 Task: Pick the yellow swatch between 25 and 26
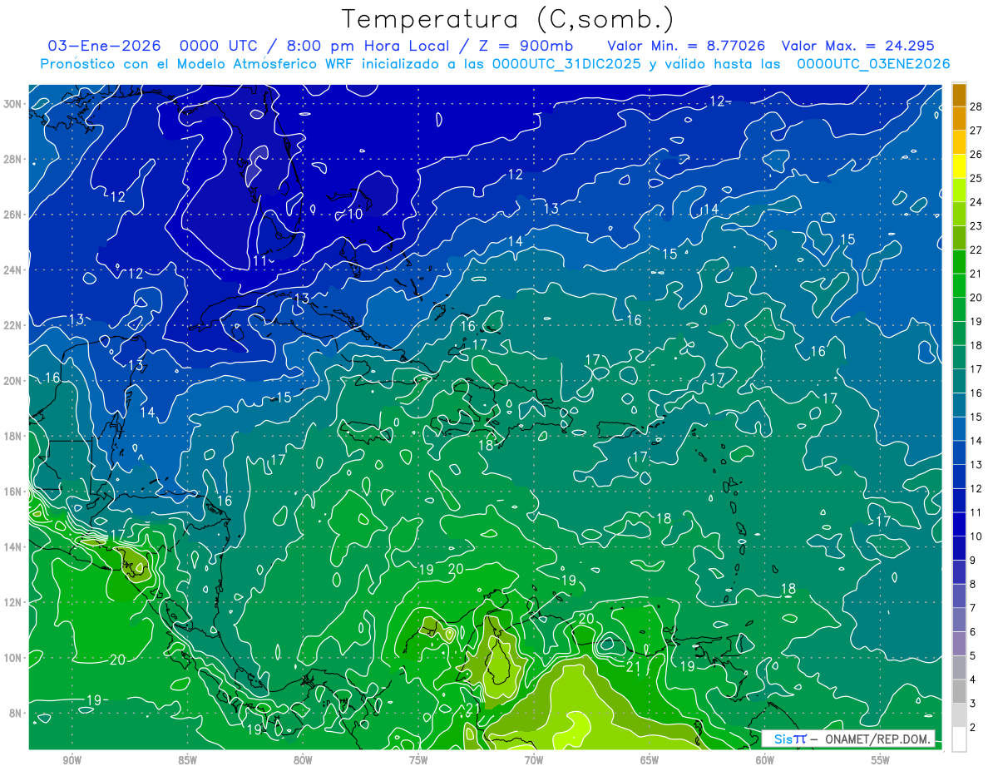point(959,166)
